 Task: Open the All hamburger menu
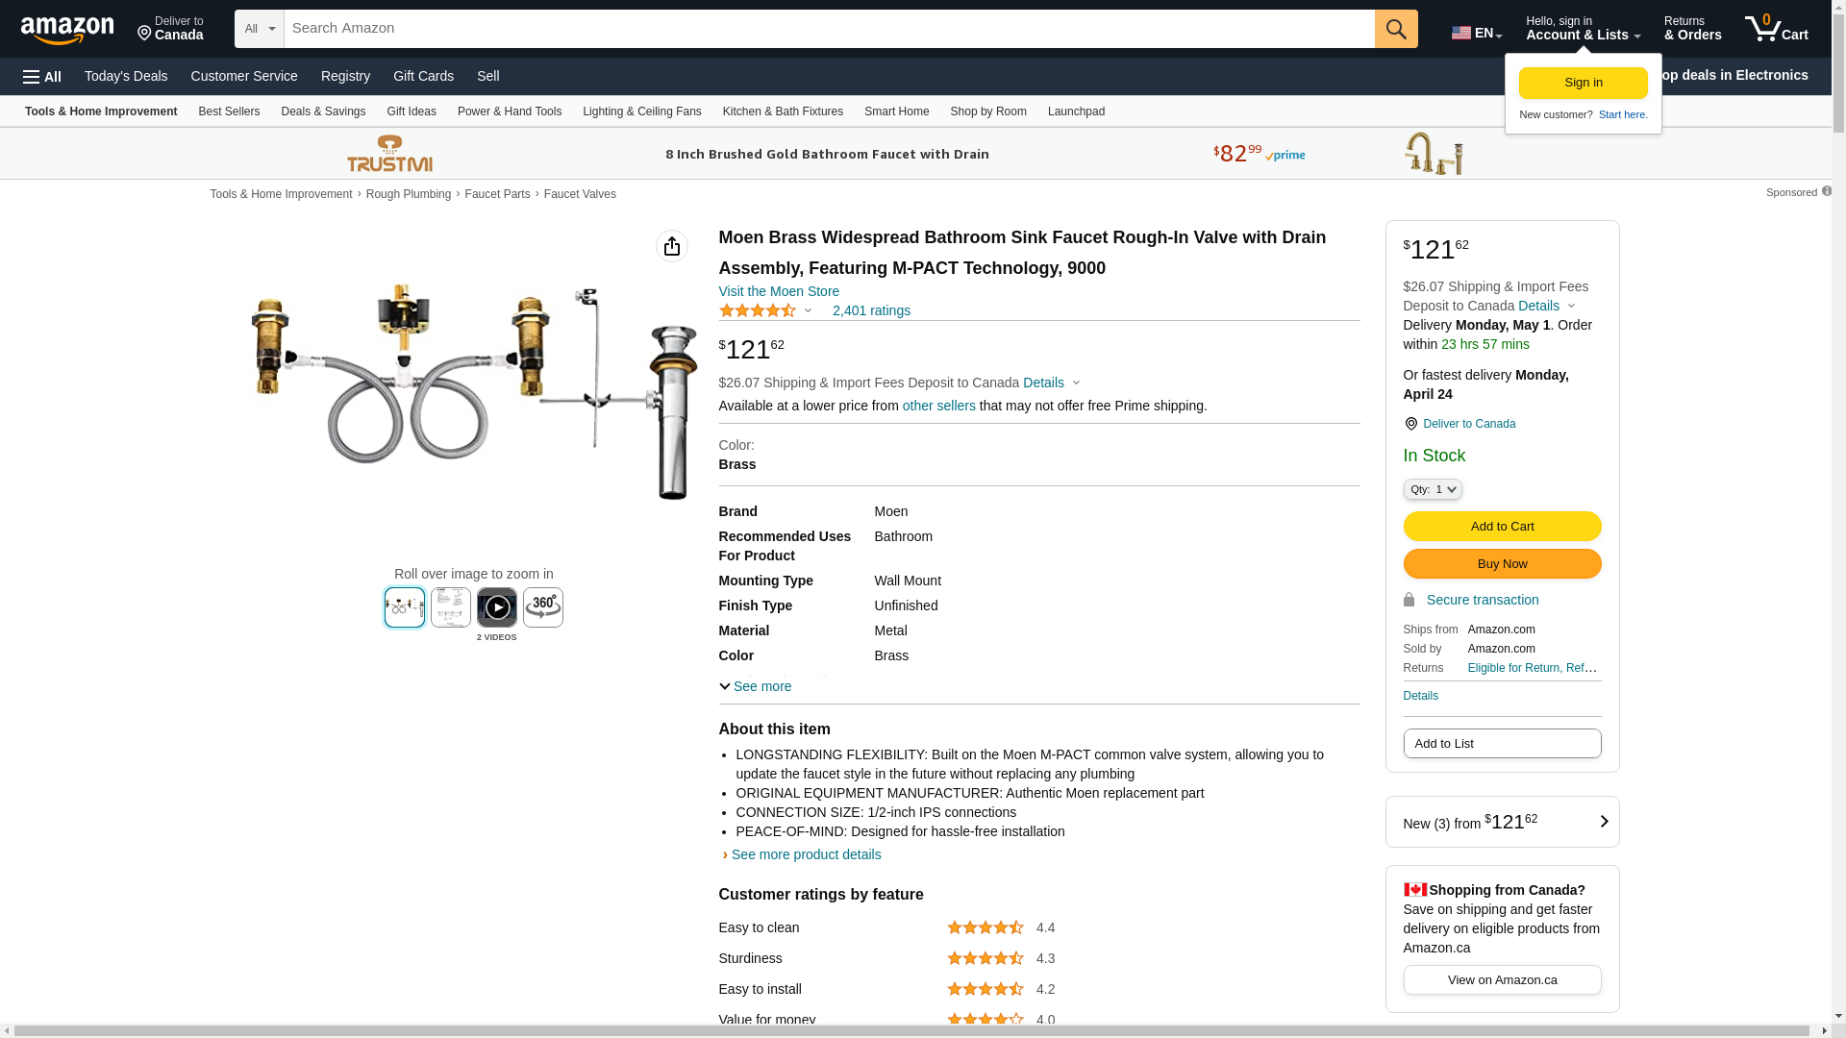click(x=42, y=76)
